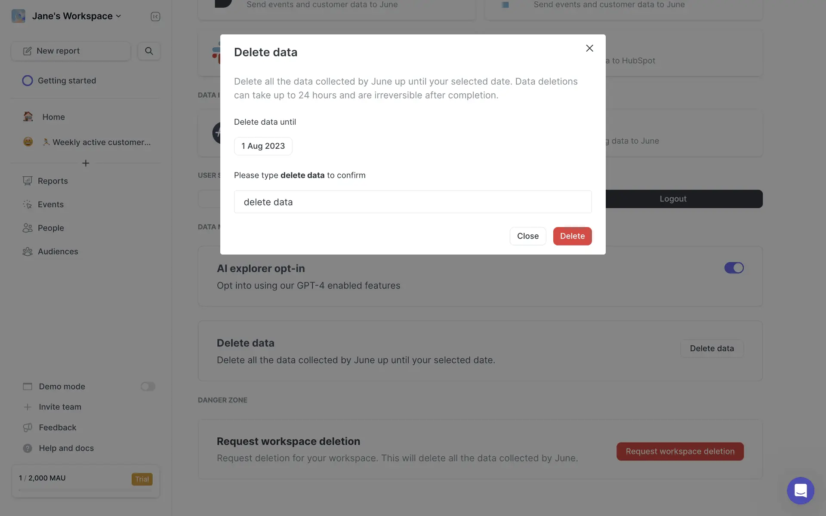Click the search magnifier icon
Viewport: 826px width, 516px height.
pos(149,51)
